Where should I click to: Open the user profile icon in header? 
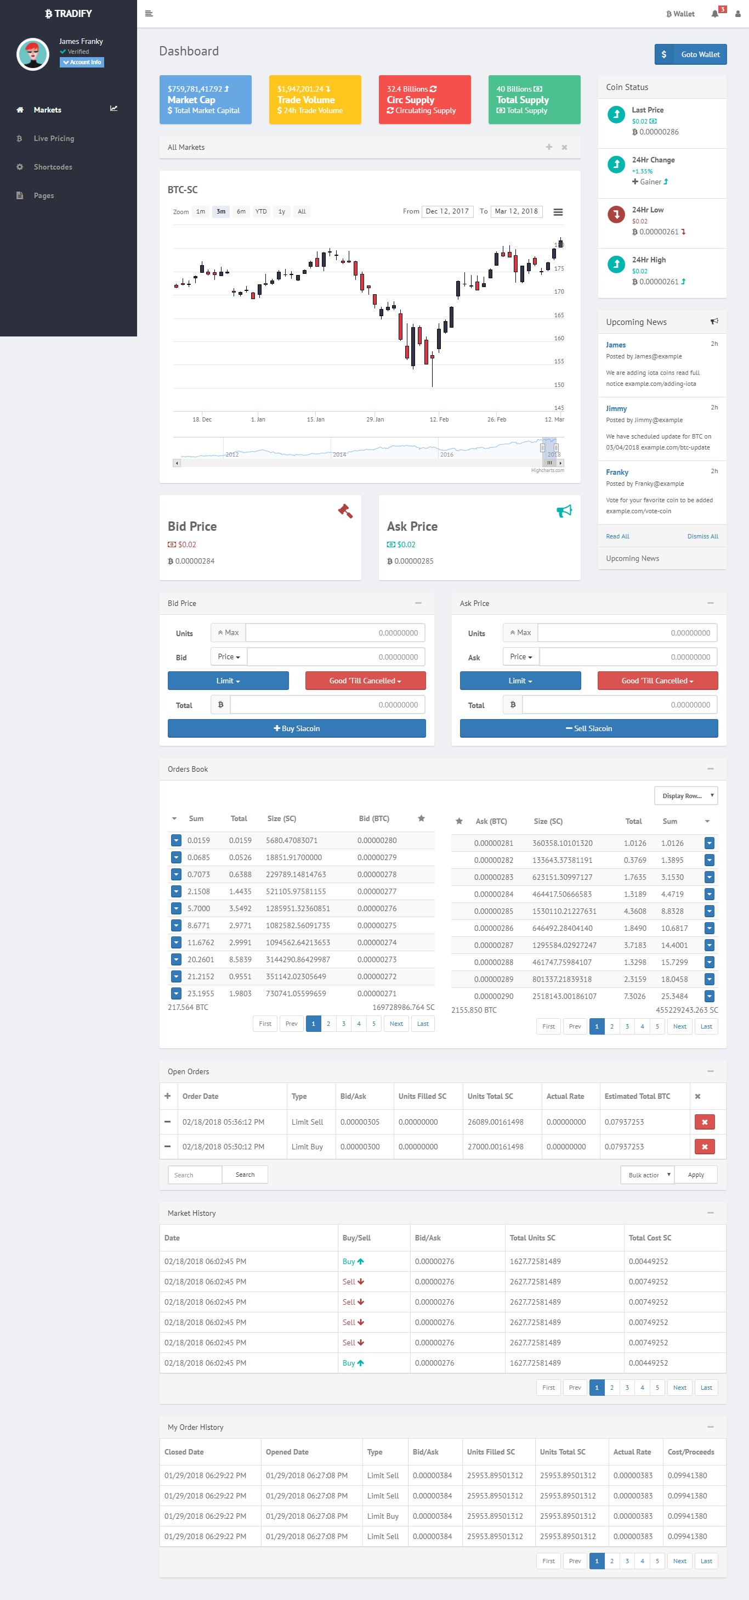[738, 14]
